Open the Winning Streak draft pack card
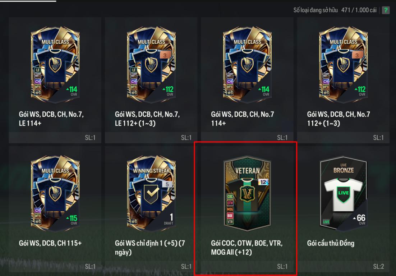 151,194
